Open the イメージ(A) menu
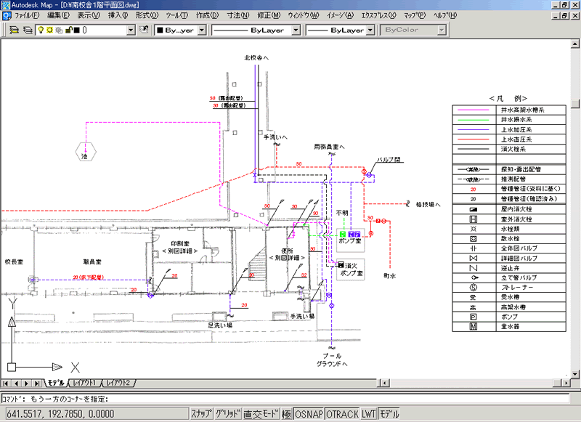 tap(340, 15)
